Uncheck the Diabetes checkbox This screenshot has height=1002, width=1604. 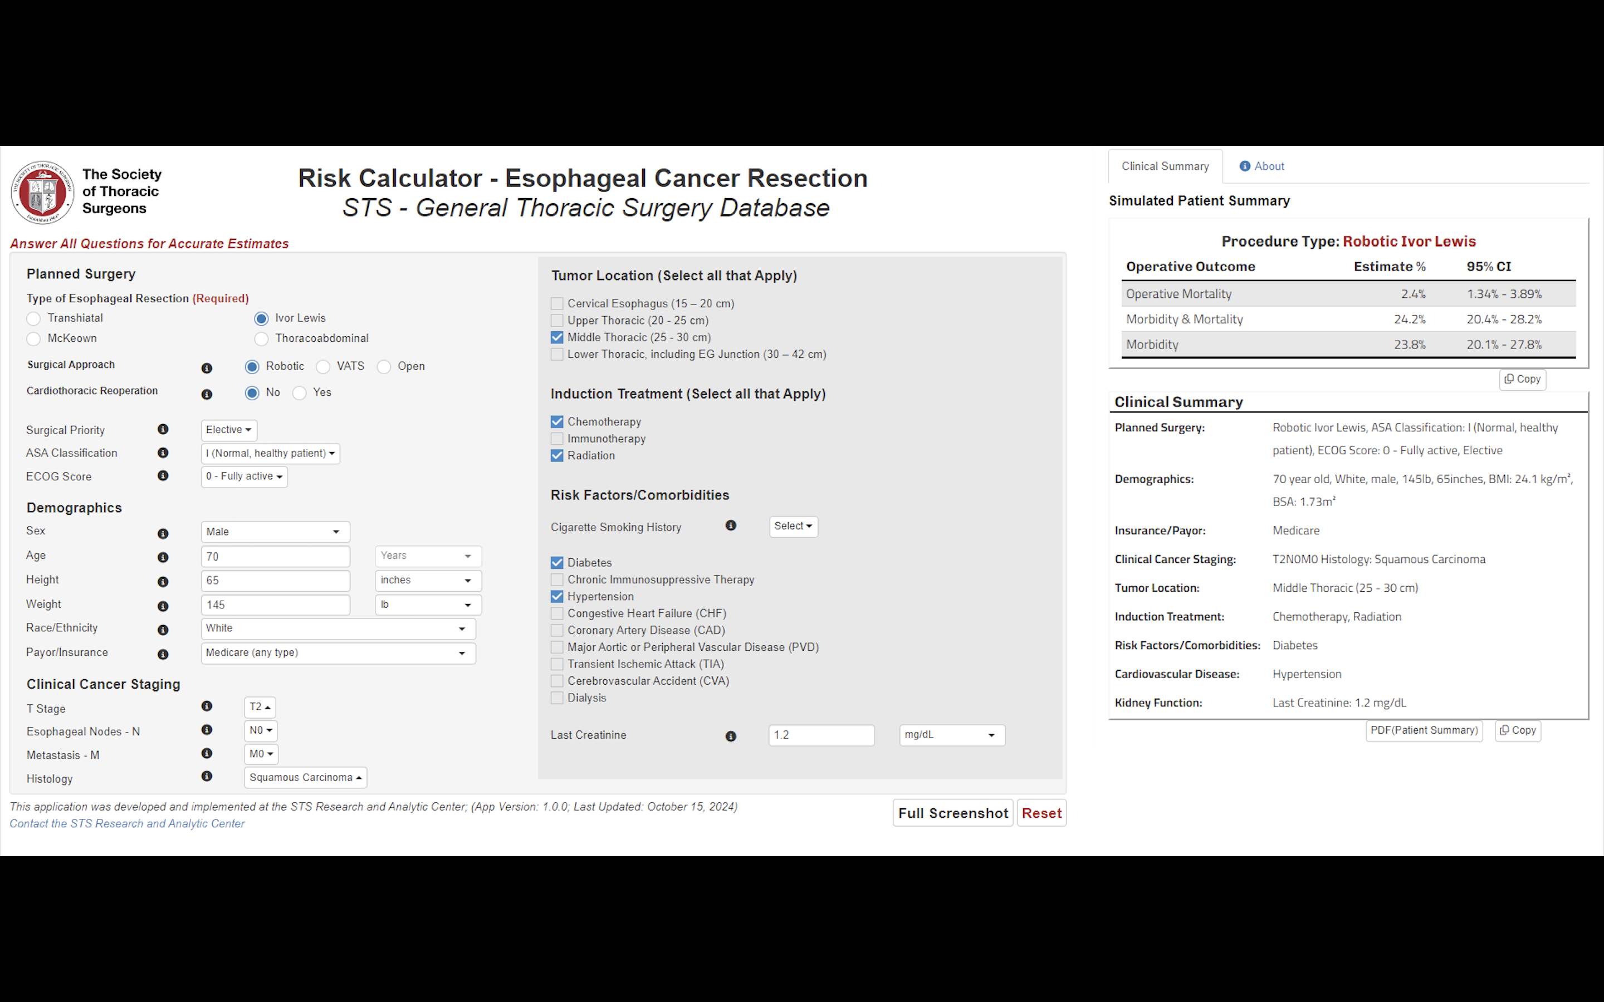tap(557, 563)
